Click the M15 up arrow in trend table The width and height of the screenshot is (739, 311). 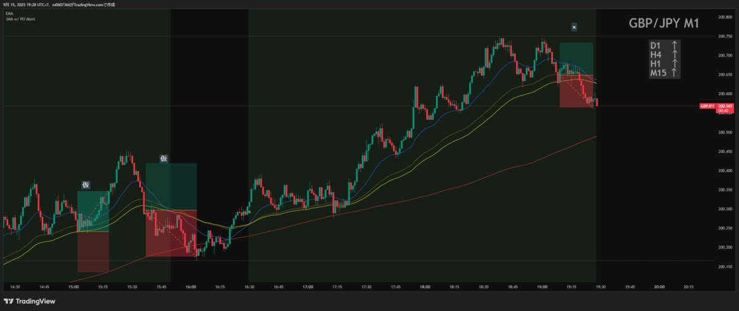pyautogui.click(x=675, y=73)
